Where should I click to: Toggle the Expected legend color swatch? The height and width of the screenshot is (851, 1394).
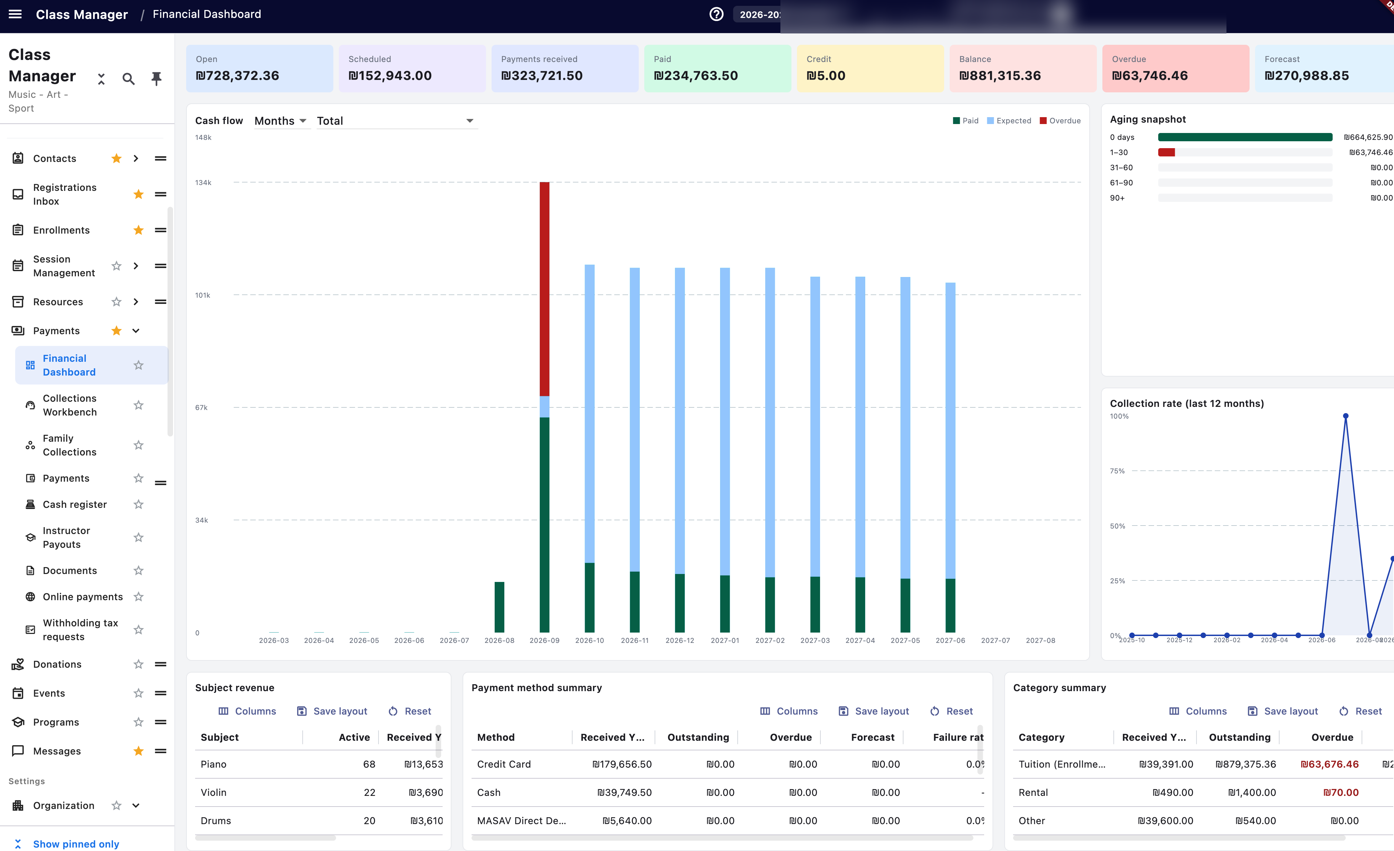[990, 121]
